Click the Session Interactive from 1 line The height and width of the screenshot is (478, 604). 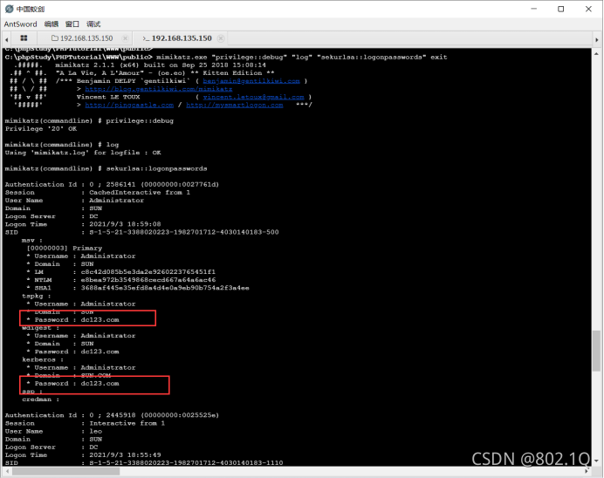(x=85, y=423)
